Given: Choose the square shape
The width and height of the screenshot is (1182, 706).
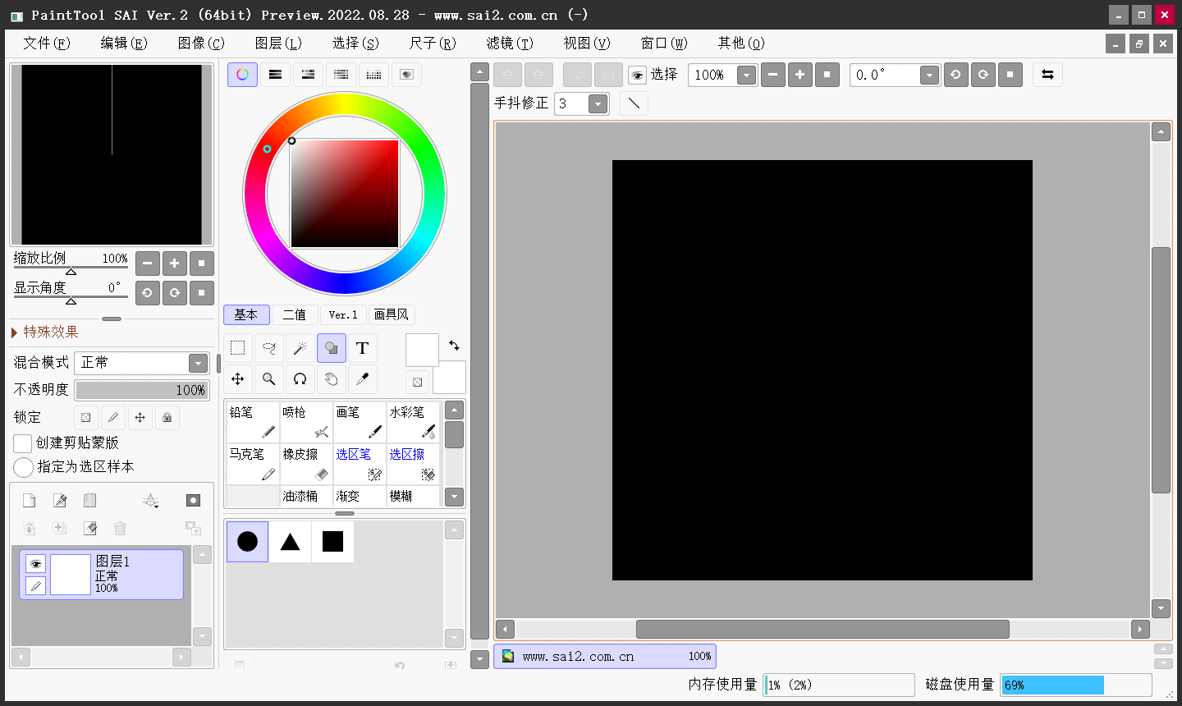Looking at the screenshot, I should tap(332, 542).
